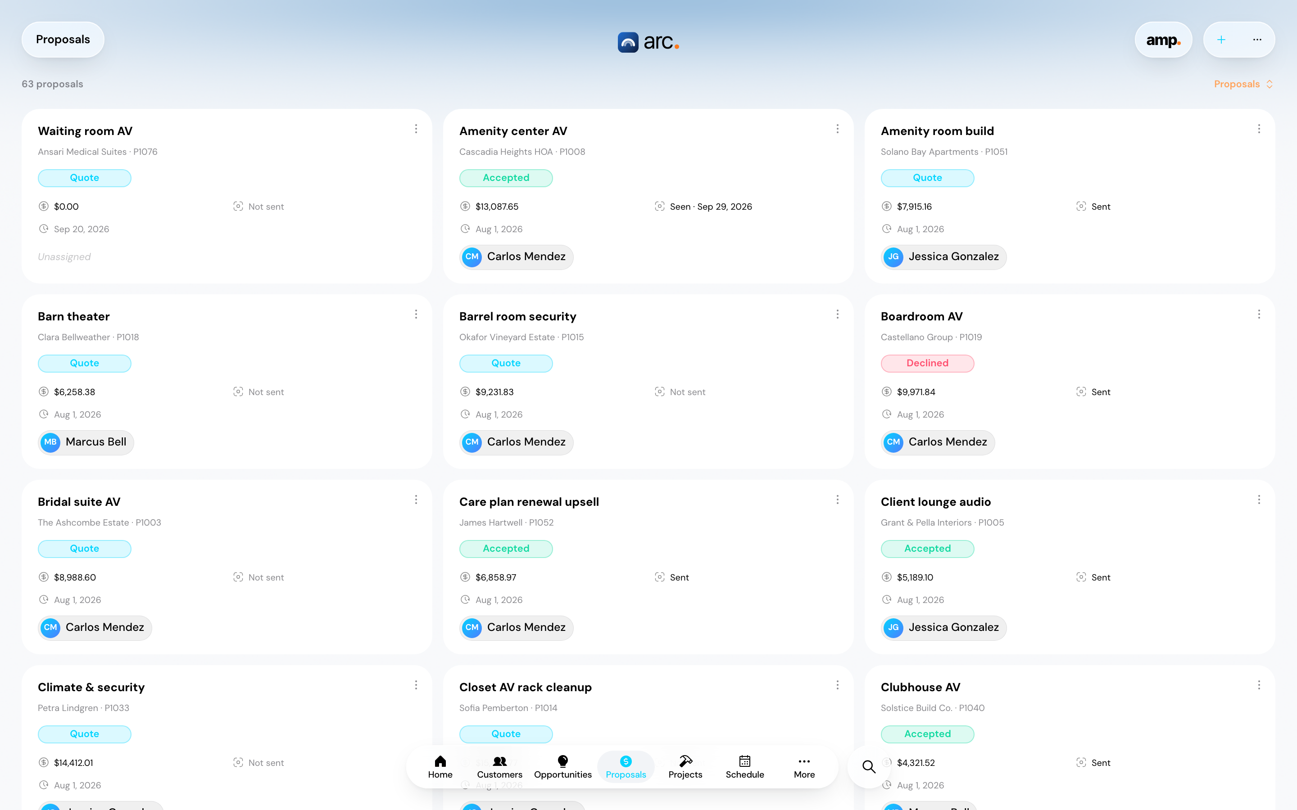Open Care plan renewal upsell card menu
Viewport: 1297px width, 810px height.
coord(837,500)
